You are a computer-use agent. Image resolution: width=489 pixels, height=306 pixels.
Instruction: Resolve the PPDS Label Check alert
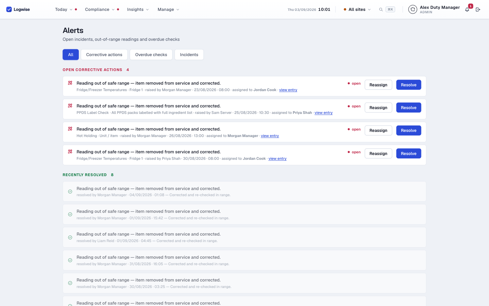[x=409, y=107]
